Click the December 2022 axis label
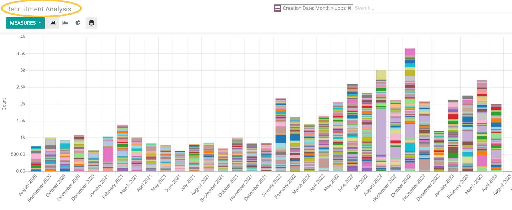 point(428,188)
